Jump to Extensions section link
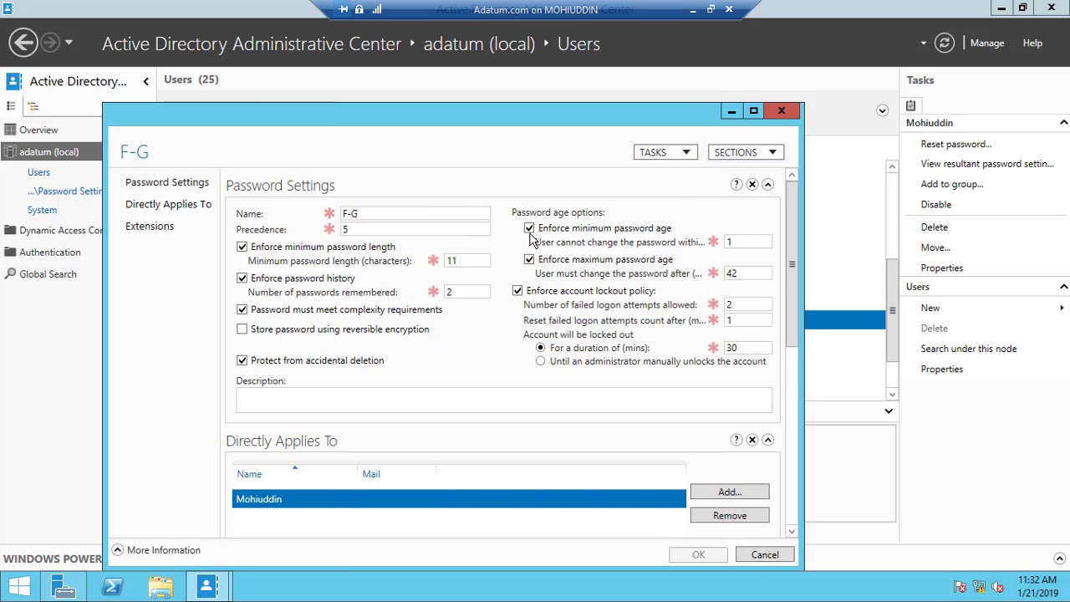Screen dimensions: 1070x602 pyautogui.click(x=150, y=226)
